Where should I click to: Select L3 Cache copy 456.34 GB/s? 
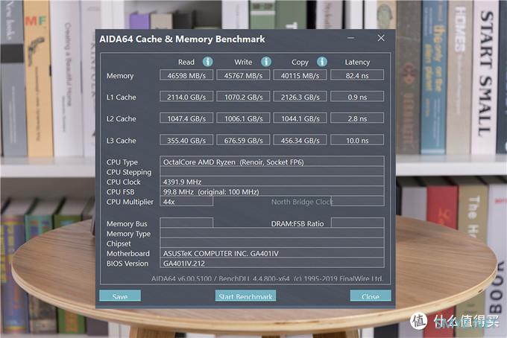[x=300, y=140]
